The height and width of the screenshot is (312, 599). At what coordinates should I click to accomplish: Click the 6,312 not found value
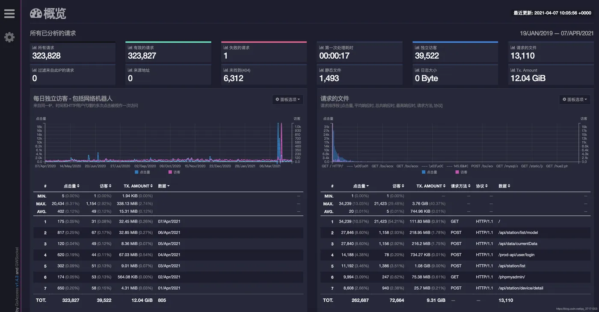234,78
